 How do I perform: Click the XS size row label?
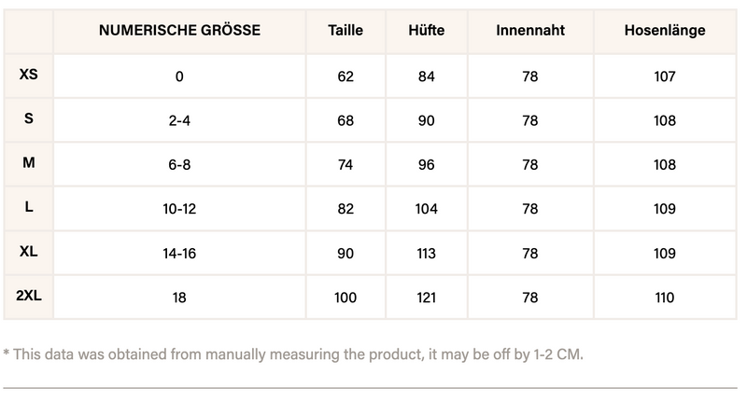[28, 74]
